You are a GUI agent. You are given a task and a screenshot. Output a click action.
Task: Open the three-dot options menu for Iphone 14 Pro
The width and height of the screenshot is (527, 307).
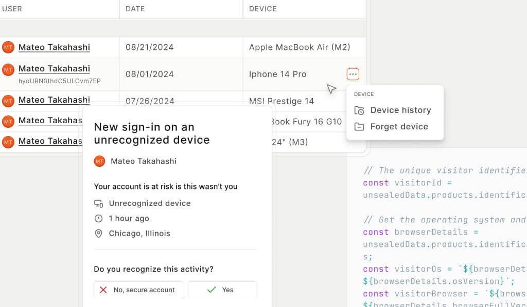pos(353,74)
